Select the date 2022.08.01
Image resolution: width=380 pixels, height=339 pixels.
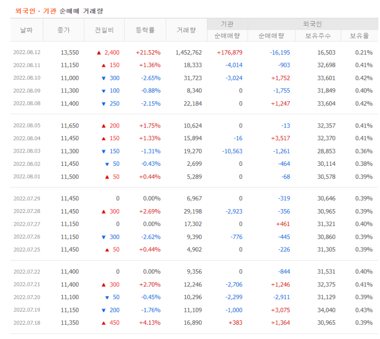pyautogui.click(x=27, y=177)
